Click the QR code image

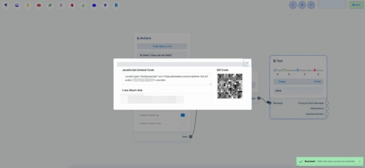pos(230,86)
